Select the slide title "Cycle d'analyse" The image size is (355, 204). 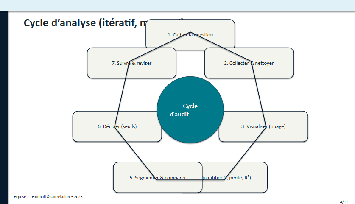(59, 23)
